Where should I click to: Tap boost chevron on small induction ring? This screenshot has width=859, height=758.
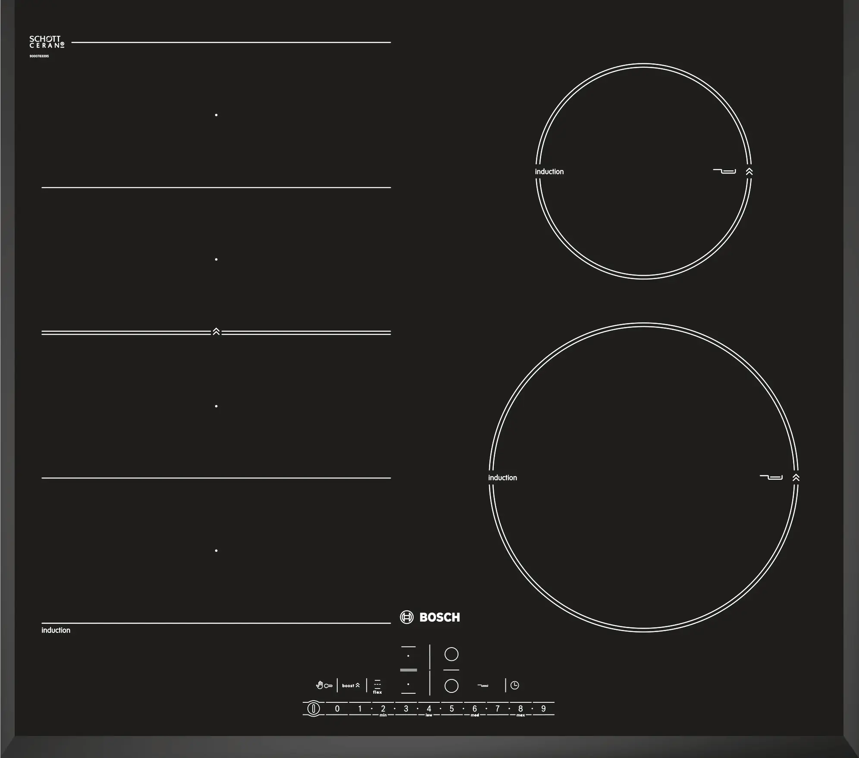pyautogui.click(x=749, y=171)
